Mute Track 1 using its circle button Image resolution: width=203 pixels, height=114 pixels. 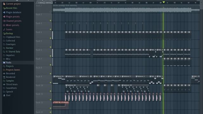tap(50, 12)
